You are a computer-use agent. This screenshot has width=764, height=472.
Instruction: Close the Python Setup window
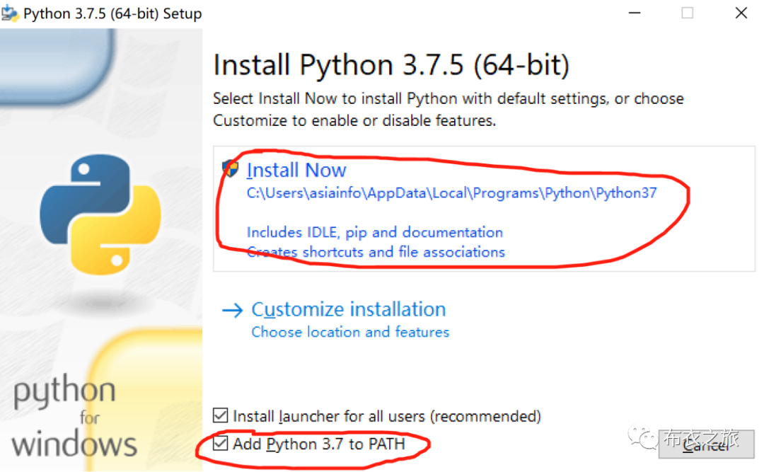coord(741,13)
